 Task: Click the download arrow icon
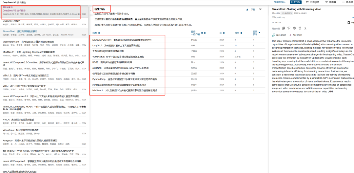click(247, 10)
